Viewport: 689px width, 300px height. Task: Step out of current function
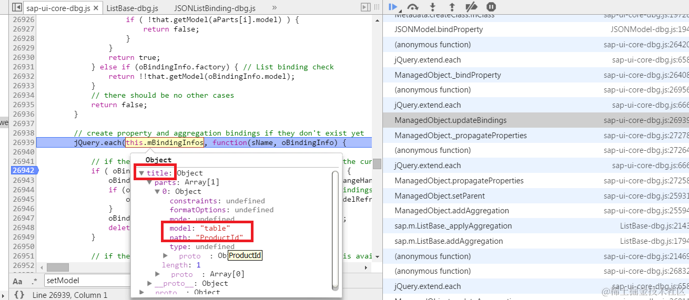[x=452, y=7]
